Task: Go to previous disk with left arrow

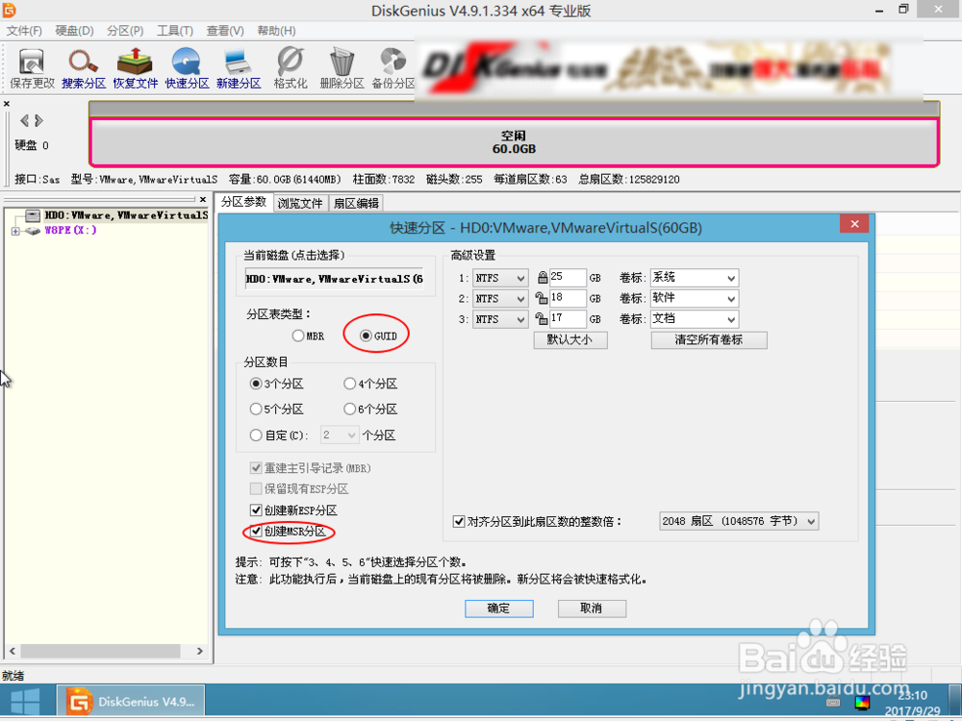Action: (x=25, y=120)
